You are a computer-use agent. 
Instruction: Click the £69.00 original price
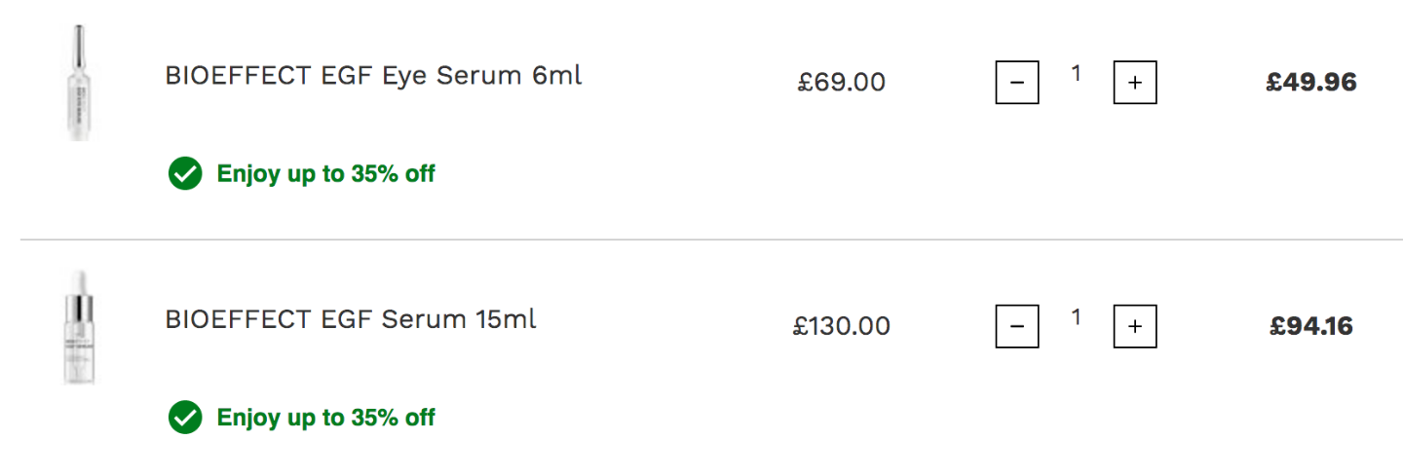click(x=841, y=83)
